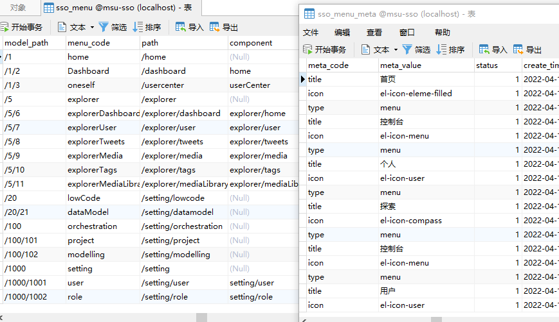This screenshot has height=322, width=559.
Task: Click the 导入 import icon in sso_menu tab
Action: 181,27
